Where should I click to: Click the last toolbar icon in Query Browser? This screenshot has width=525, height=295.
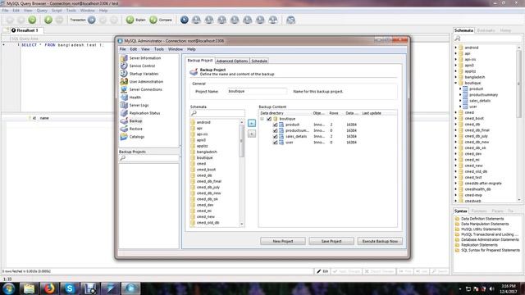click(x=290, y=20)
